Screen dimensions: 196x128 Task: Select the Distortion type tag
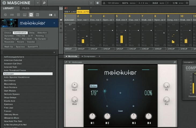point(42,33)
